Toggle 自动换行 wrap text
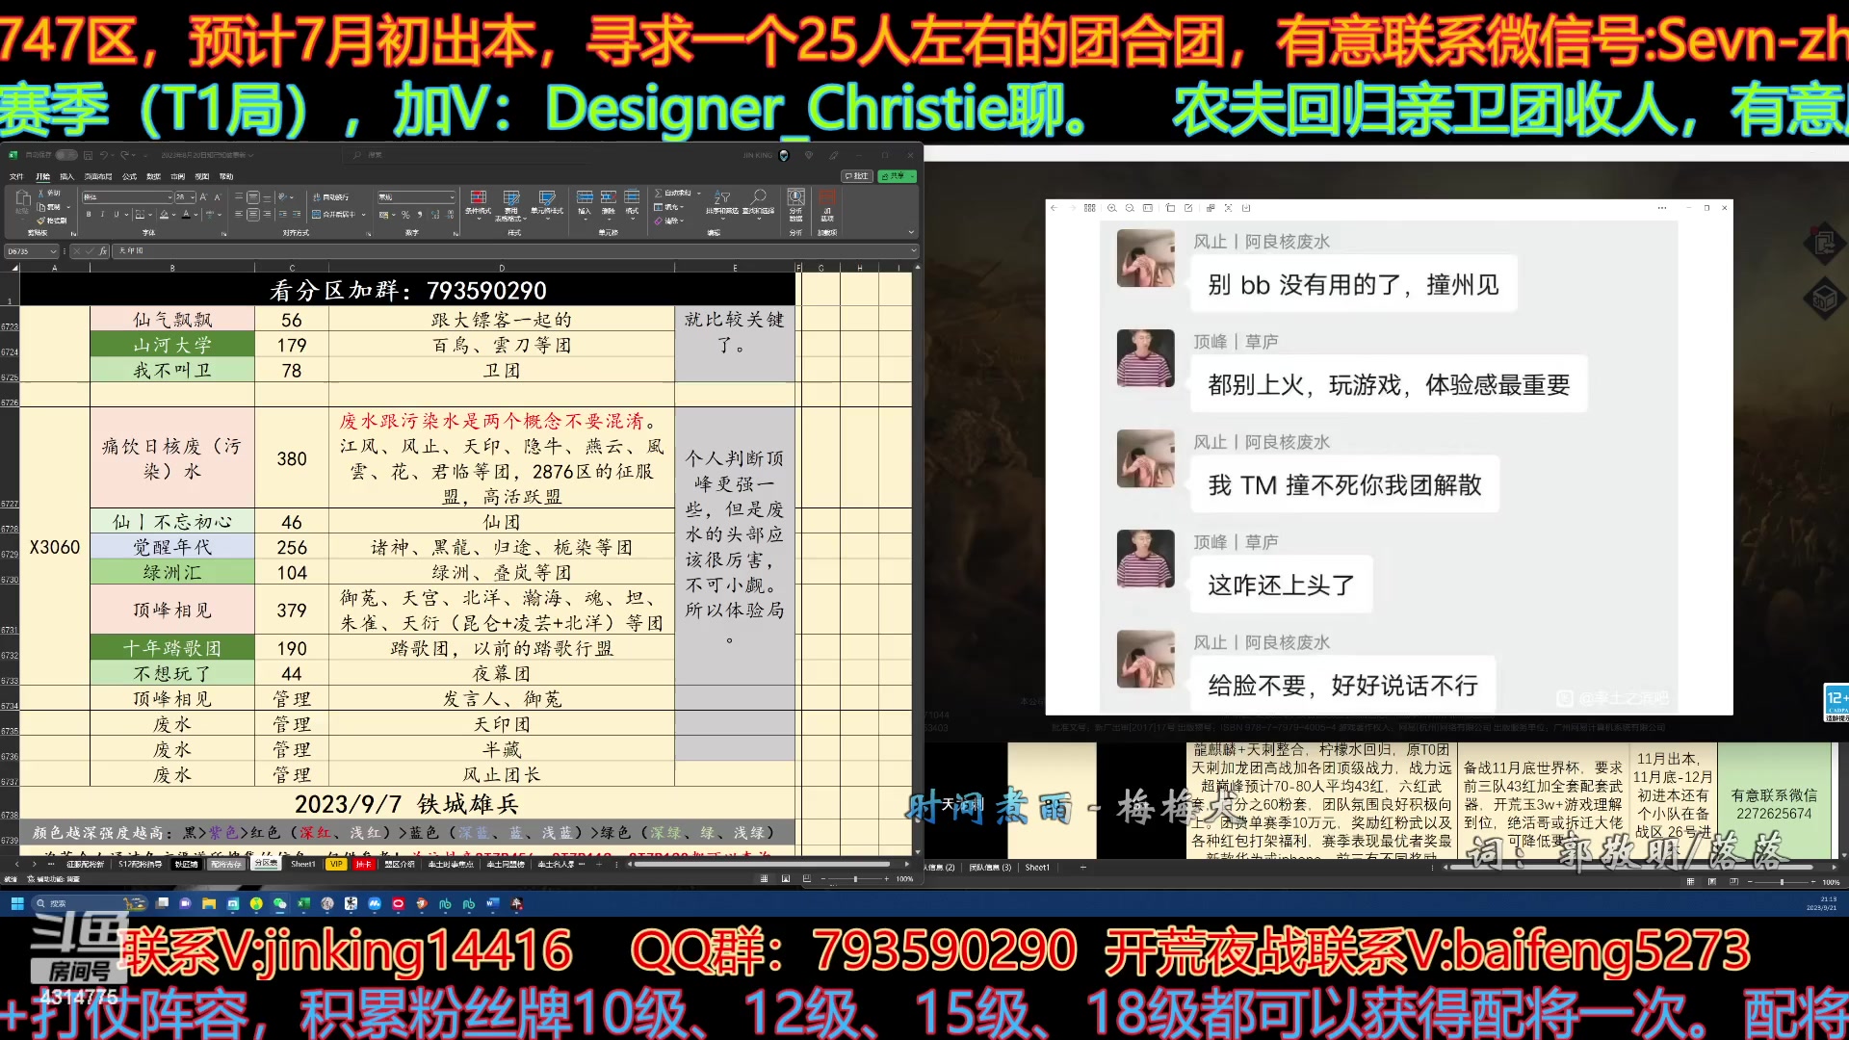The width and height of the screenshot is (1849, 1040). coord(330,196)
